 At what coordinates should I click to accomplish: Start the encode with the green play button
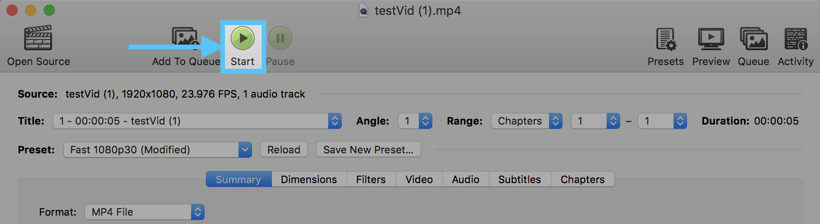click(x=243, y=38)
